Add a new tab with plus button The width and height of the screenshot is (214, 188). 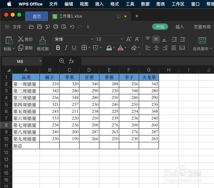click(x=136, y=16)
